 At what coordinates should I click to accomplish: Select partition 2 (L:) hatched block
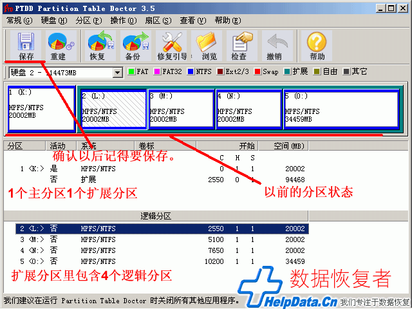[114, 109]
